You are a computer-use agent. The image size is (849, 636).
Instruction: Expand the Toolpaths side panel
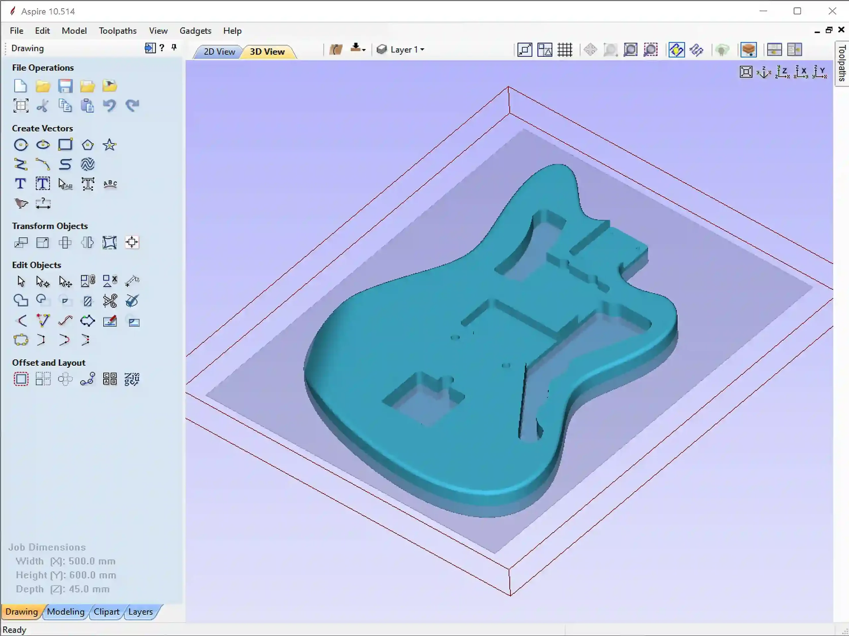(x=842, y=63)
